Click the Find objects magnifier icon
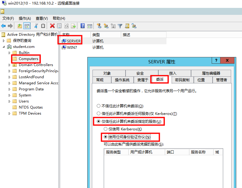This screenshot has width=242, height=188. coord(127,26)
